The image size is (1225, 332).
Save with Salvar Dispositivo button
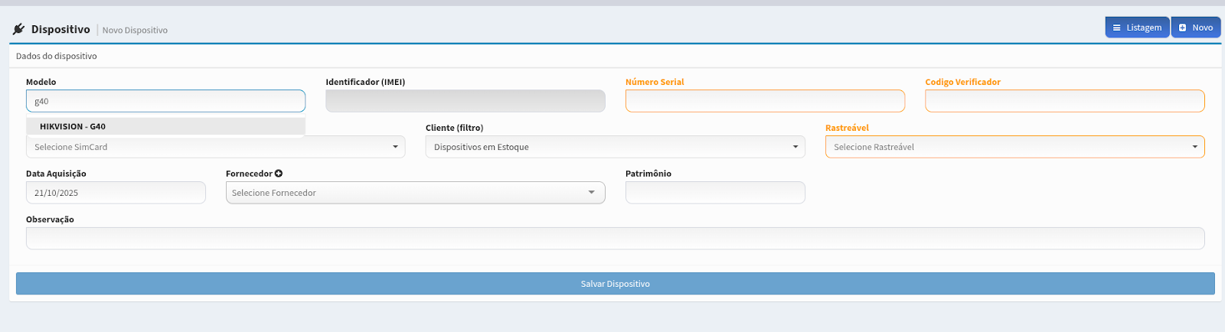(x=616, y=284)
